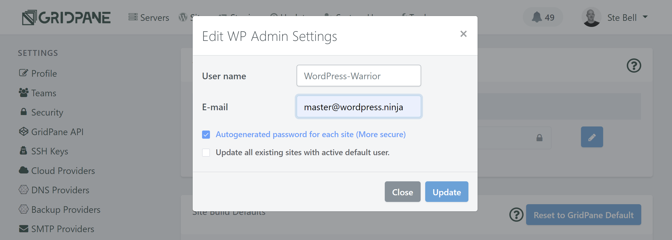The image size is (672, 240).
Task: Open the help icon at top right of panel
Action: 634,66
